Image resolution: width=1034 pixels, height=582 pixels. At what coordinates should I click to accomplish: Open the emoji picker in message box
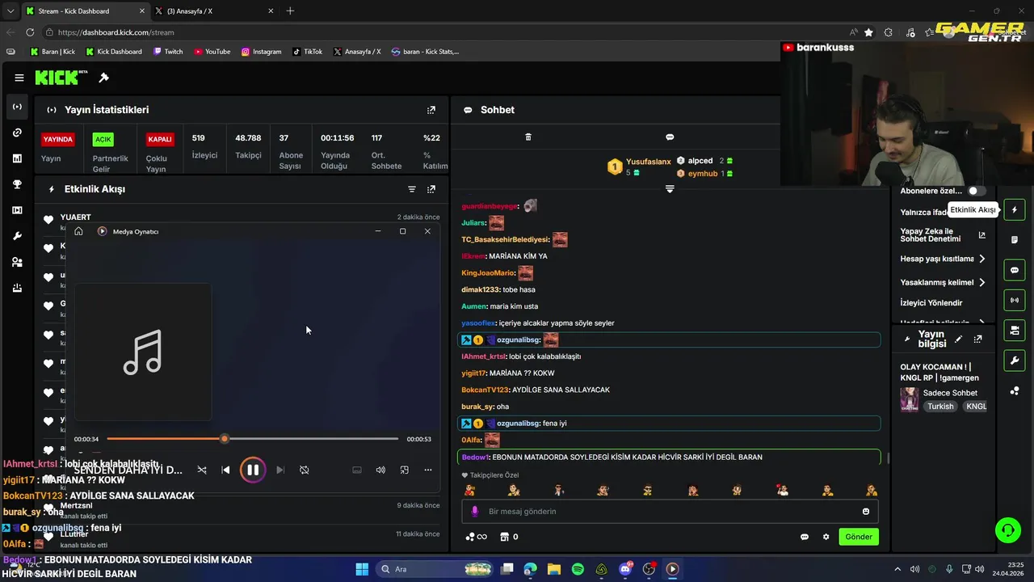click(866, 512)
